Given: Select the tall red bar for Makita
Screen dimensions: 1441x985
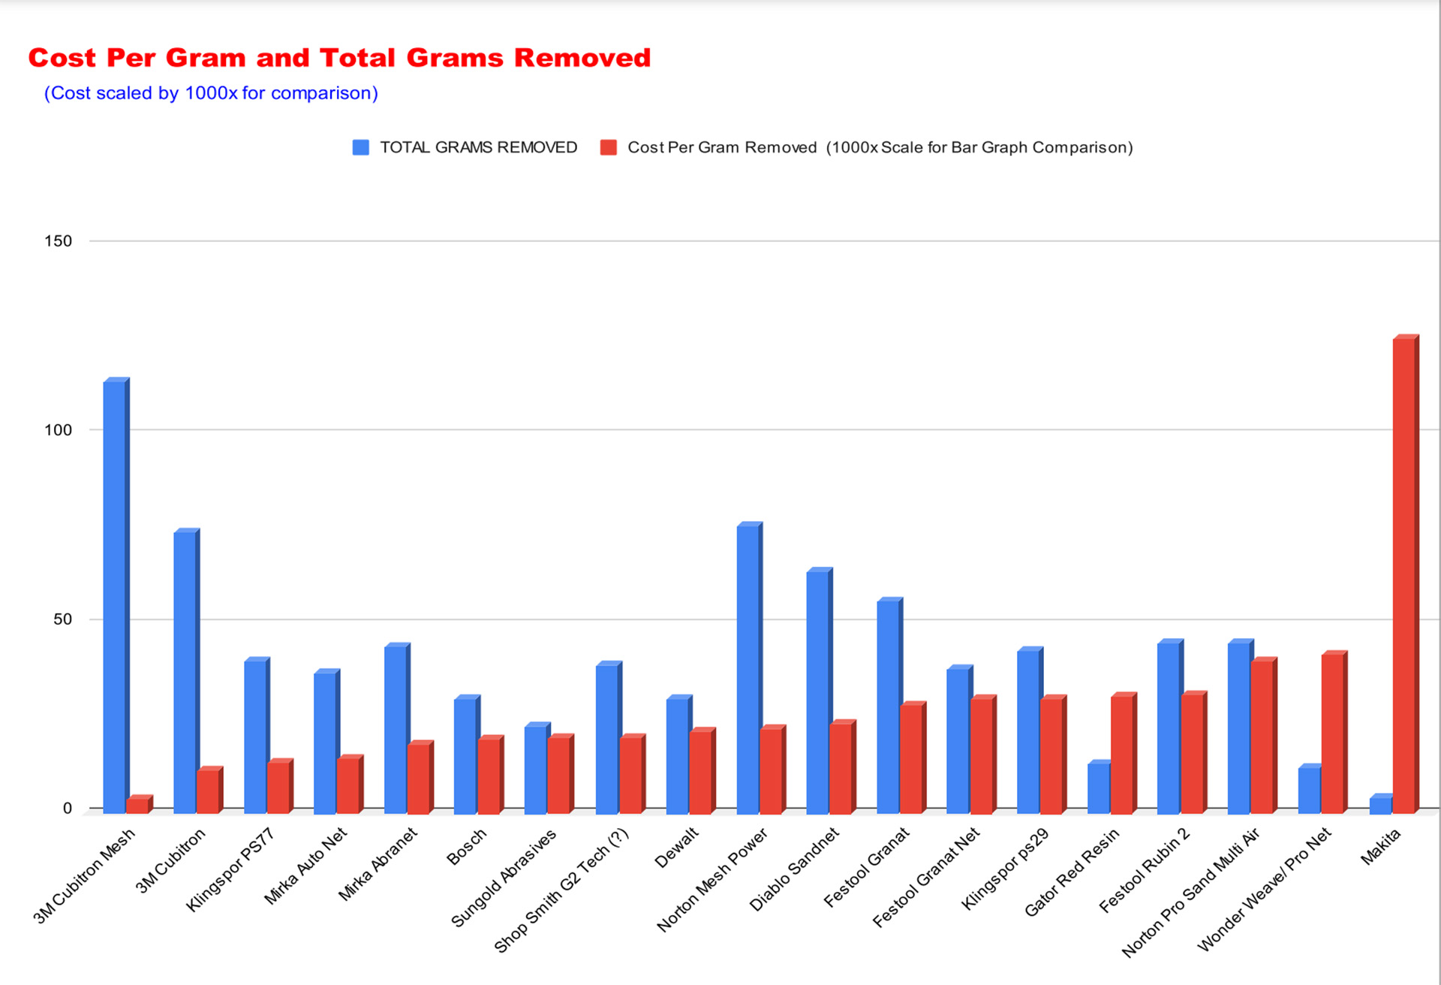Looking at the screenshot, I should click(1406, 574).
